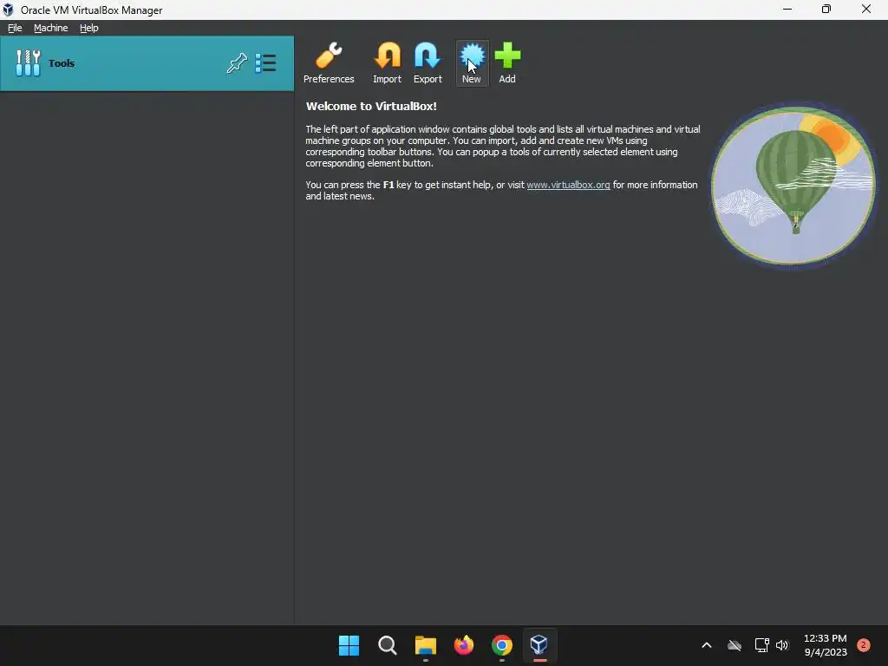Visit the www.virtualbox.org link
Image resolution: width=888 pixels, height=666 pixels.
pyautogui.click(x=568, y=185)
